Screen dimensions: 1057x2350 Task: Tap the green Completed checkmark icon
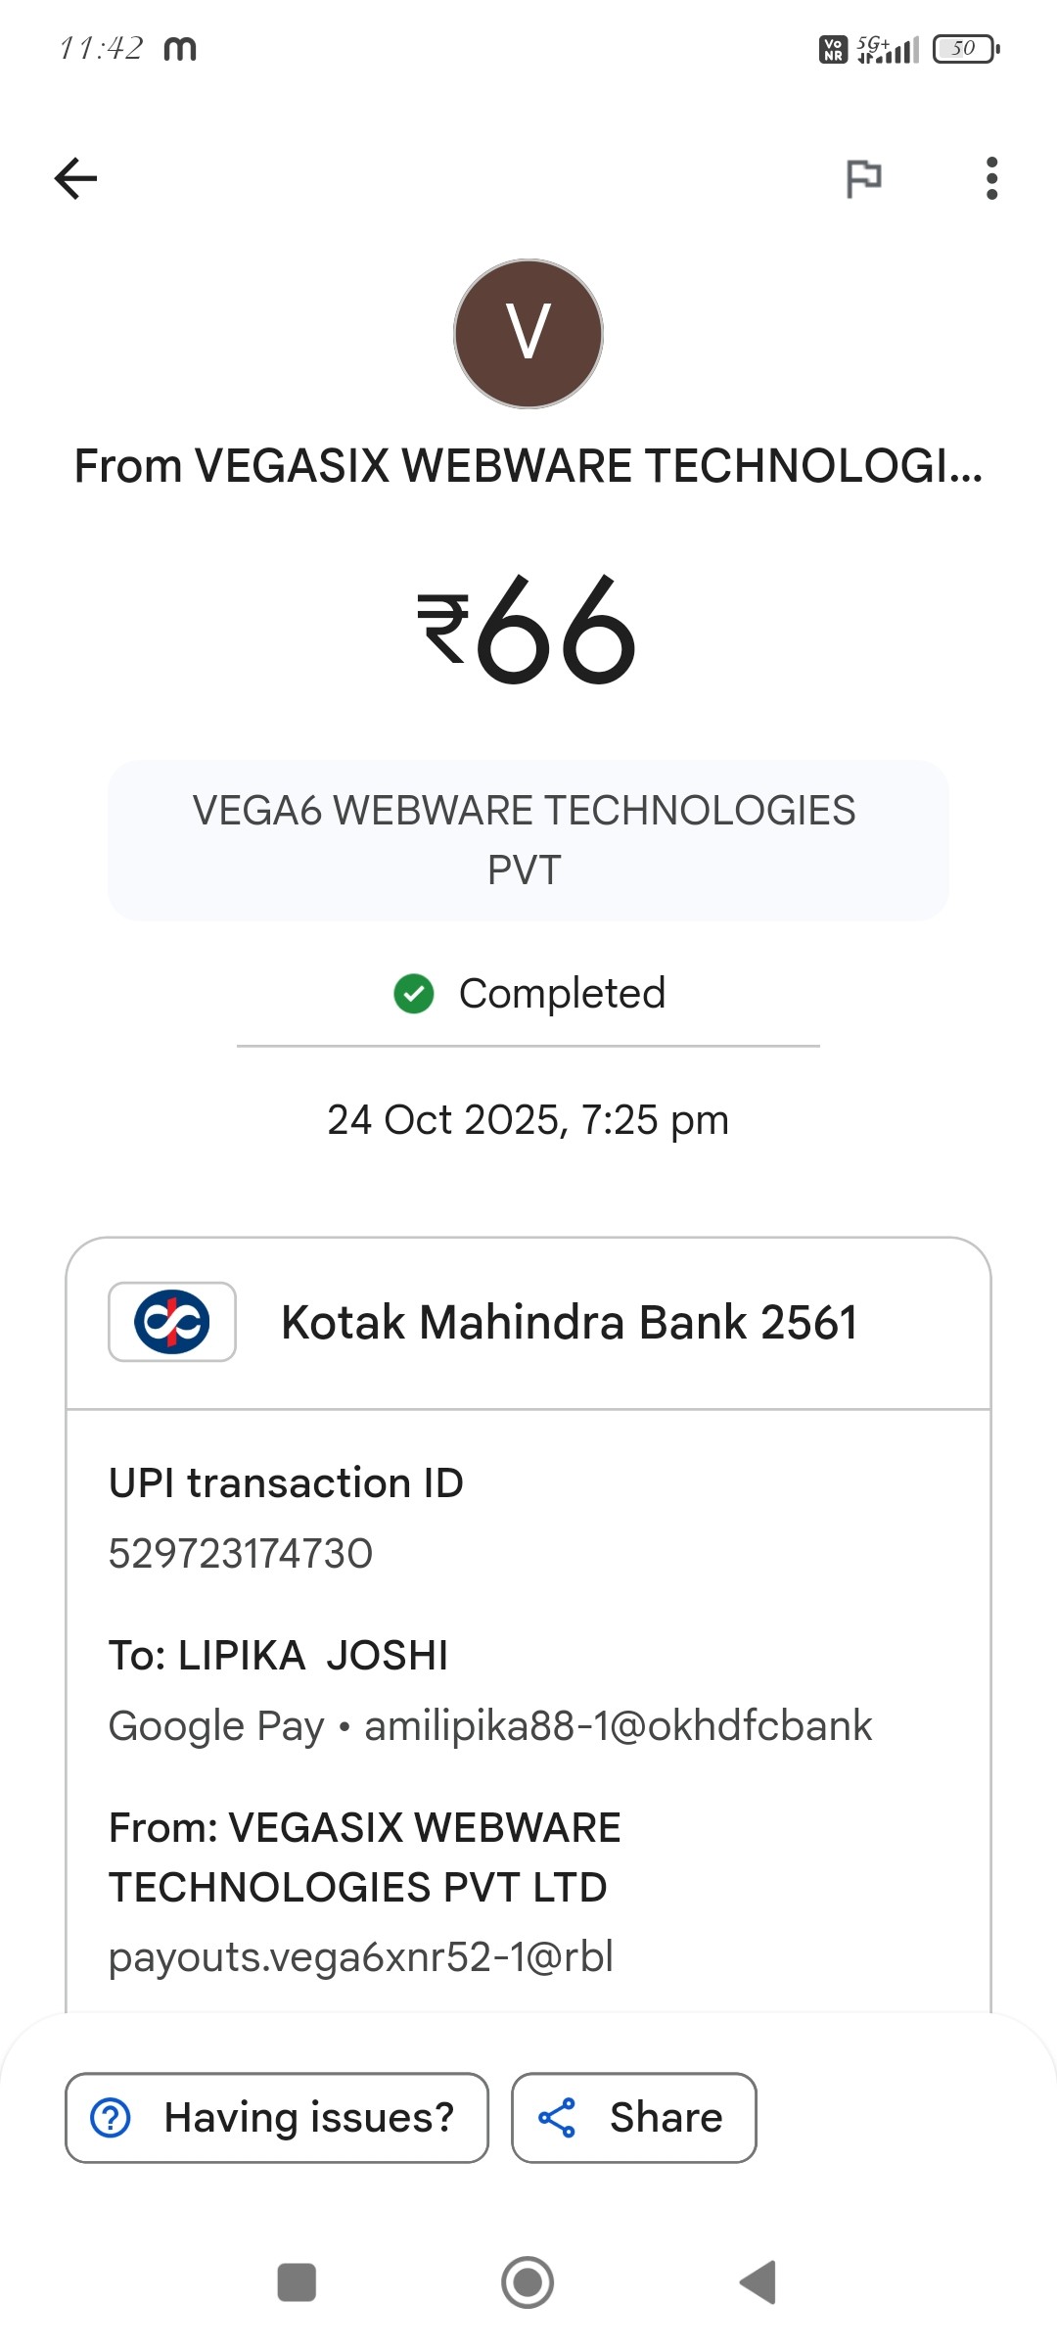tap(414, 994)
